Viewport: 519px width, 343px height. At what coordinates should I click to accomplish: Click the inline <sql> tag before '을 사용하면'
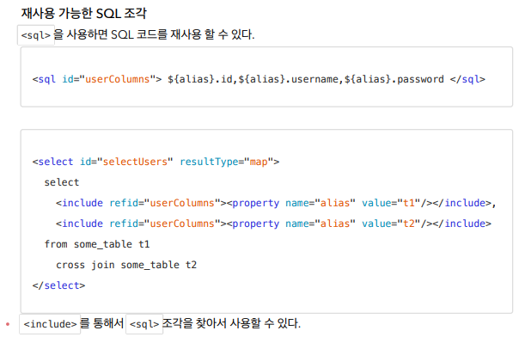coord(36,35)
